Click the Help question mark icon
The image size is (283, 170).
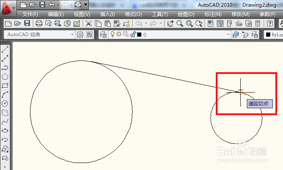click(270, 23)
